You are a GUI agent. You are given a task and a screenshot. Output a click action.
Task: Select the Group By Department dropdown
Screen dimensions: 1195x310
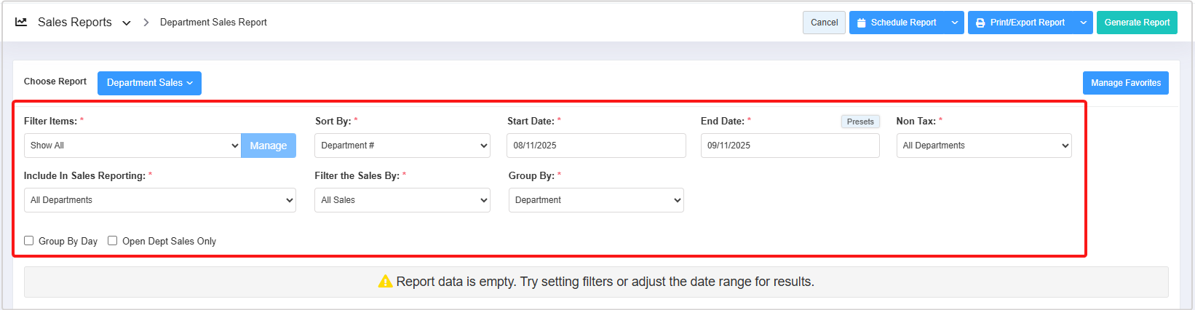coord(596,200)
